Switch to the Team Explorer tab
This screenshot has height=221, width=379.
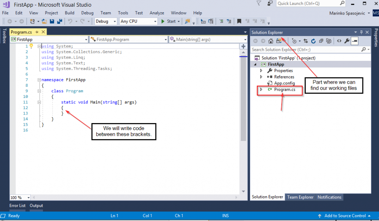[x=300, y=197]
